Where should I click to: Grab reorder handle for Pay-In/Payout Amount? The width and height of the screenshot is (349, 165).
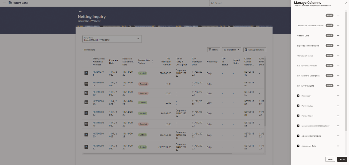pyautogui.click(x=338, y=65)
